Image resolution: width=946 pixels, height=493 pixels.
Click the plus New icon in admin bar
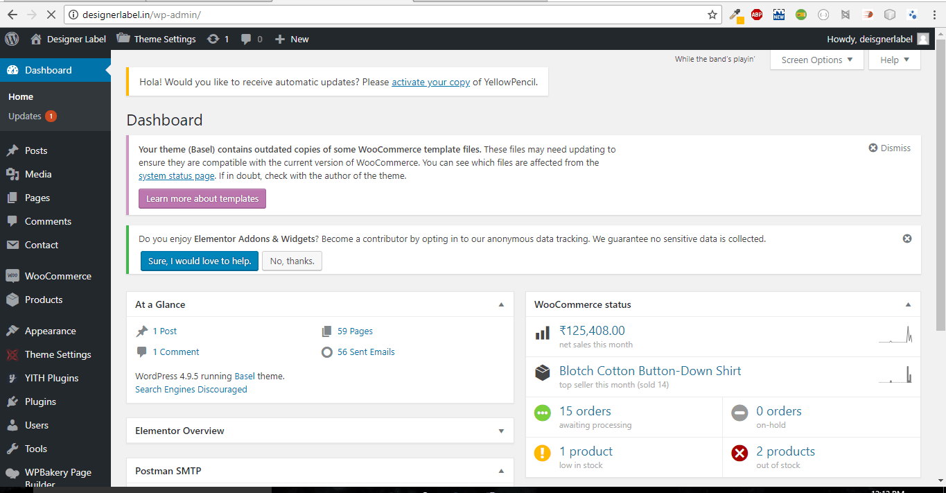(280, 40)
